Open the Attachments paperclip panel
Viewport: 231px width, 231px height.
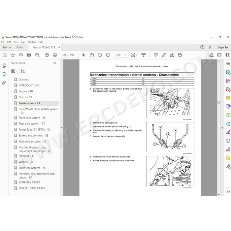pos(4,82)
